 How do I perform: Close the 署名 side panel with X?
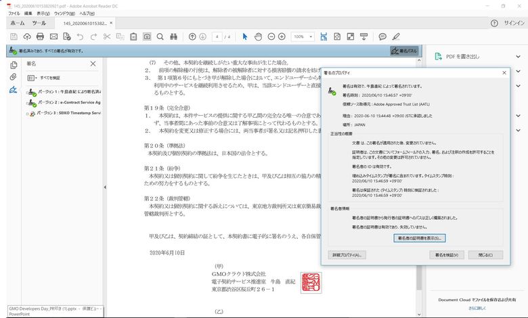(93, 64)
